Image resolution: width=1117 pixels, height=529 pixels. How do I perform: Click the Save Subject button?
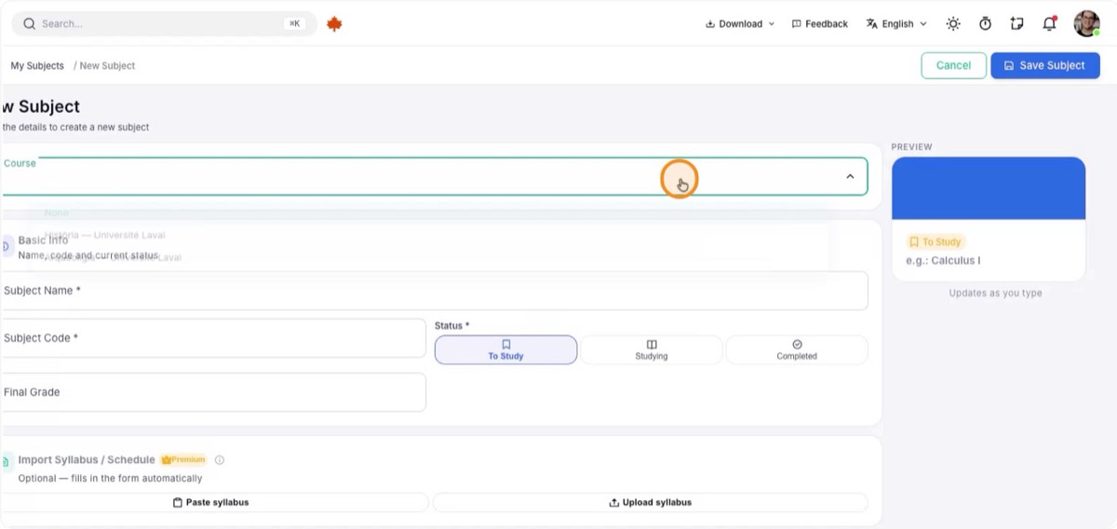1045,65
